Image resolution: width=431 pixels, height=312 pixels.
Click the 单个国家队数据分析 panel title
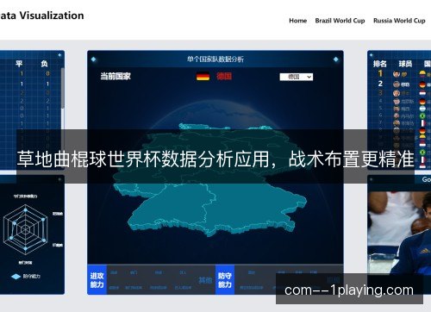pyautogui.click(x=215, y=59)
